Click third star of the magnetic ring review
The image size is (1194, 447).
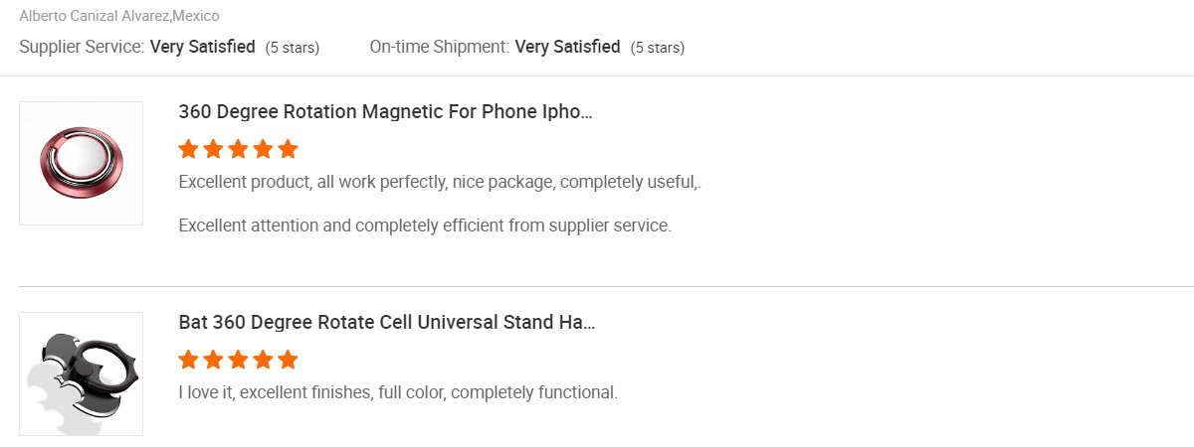coord(238,150)
